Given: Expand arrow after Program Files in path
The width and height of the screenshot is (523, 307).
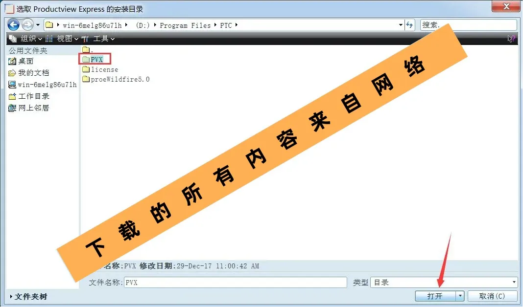Looking at the screenshot, I should click(215, 25).
